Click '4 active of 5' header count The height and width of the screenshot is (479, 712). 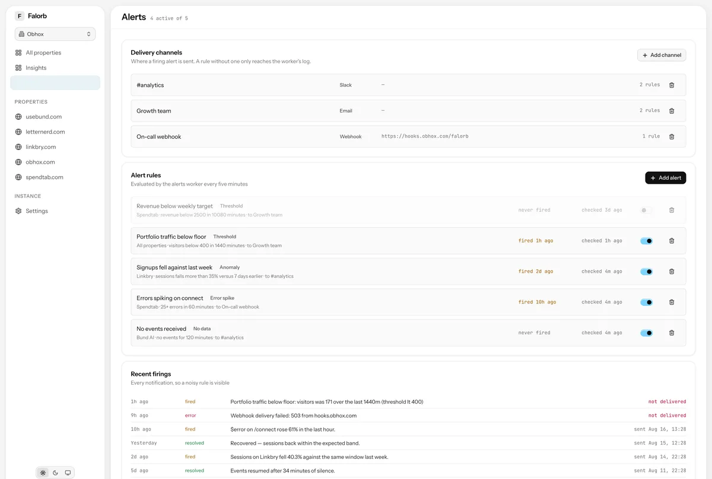pyautogui.click(x=169, y=18)
